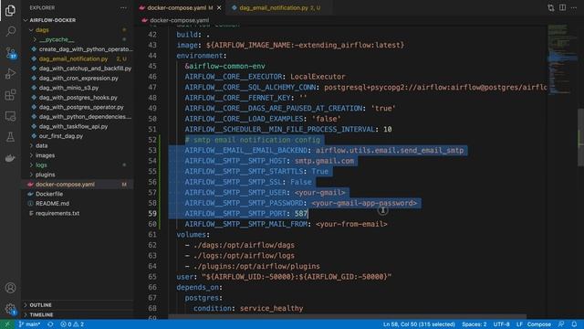Click the editor vertical scrollbar thumb
This screenshot has width=584, height=329.
click(x=580, y=137)
